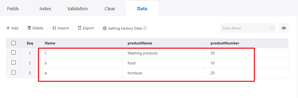Tick the checkbox for row 3
Image resolution: width=298 pixels, height=98 pixels.
pyautogui.click(x=13, y=72)
